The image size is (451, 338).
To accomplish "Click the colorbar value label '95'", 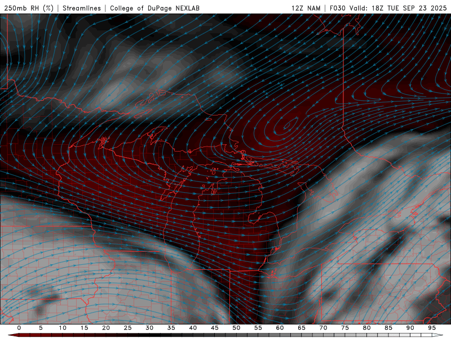I will [432, 328].
